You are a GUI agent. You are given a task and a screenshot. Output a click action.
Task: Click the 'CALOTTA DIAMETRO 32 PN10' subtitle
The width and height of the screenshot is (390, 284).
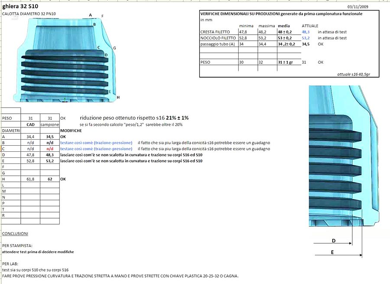click(x=29, y=14)
